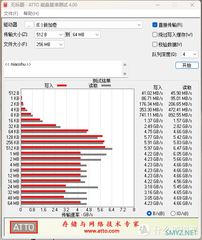Click the 512 B write value 41.02 MB/s
The height and width of the screenshot is (240, 202).
tap(152, 93)
